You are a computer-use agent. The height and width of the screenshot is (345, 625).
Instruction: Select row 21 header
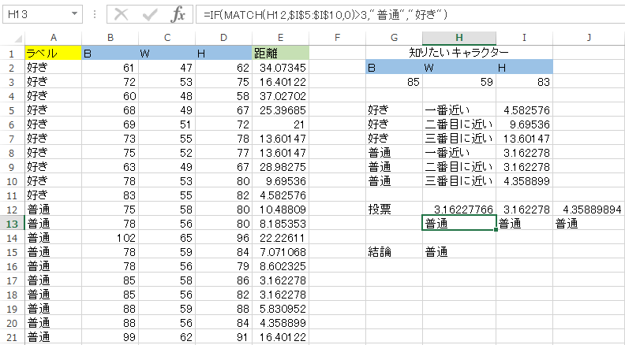12,337
